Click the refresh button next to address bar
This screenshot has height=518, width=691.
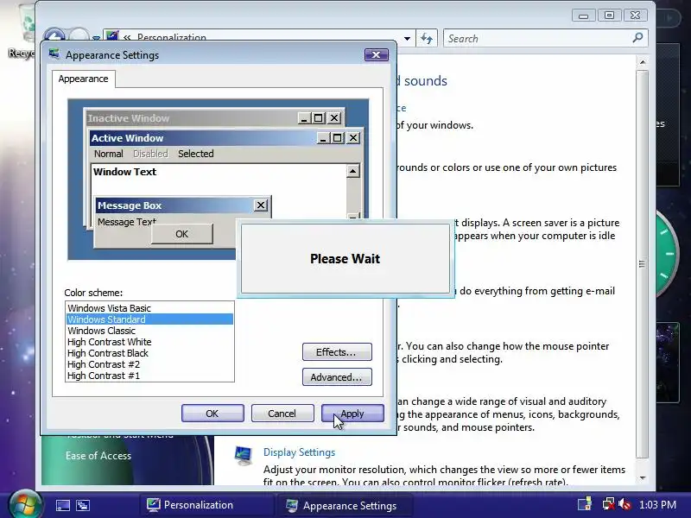click(x=426, y=38)
